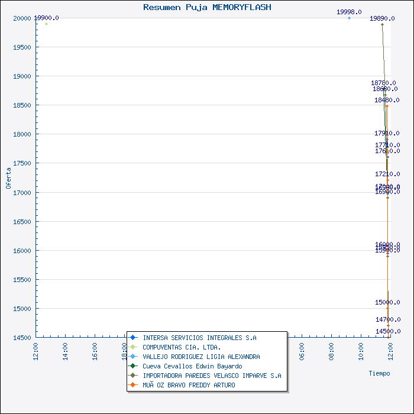Click the 16500 tick on the Oferta axis
Image resolution: width=414 pixels, height=414 pixels.
(x=21, y=222)
